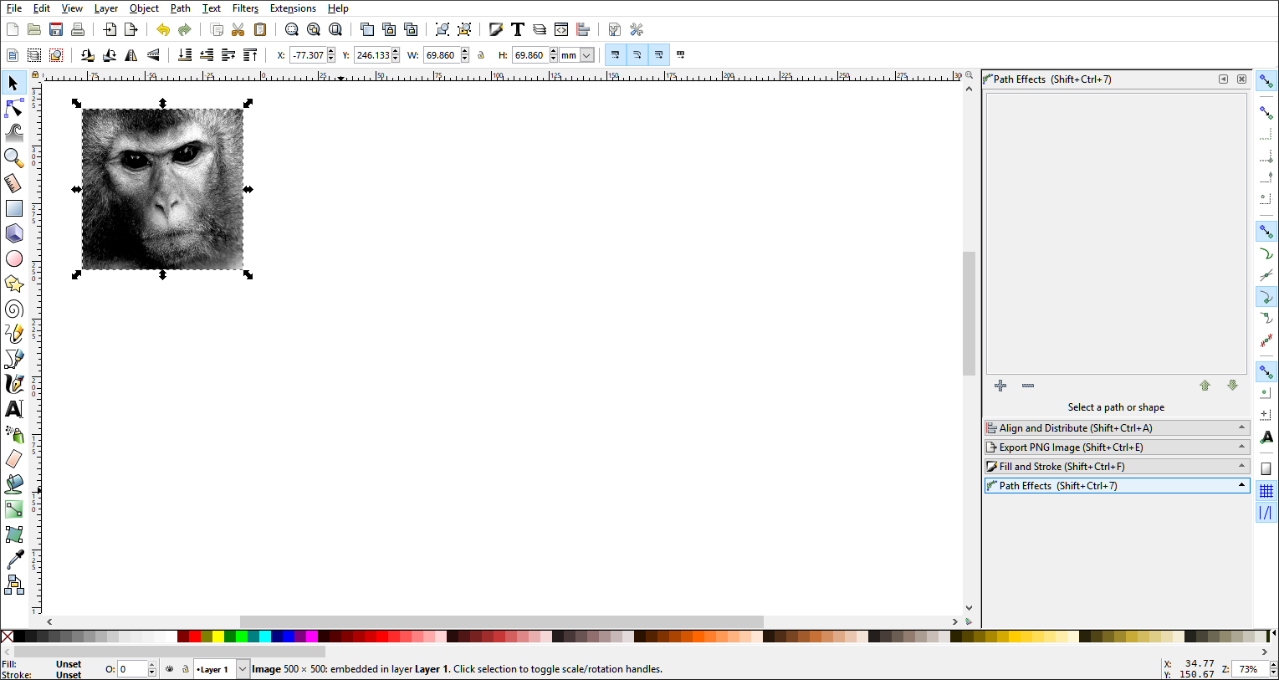The image size is (1279, 680).
Task: Select the Connector tool
Action: coord(13,585)
